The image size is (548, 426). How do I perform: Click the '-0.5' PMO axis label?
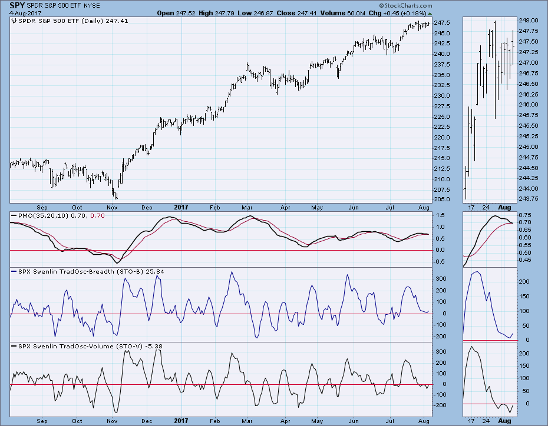[438, 262]
